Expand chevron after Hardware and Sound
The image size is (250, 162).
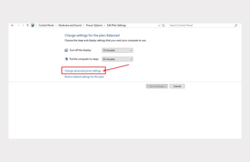click(x=84, y=25)
